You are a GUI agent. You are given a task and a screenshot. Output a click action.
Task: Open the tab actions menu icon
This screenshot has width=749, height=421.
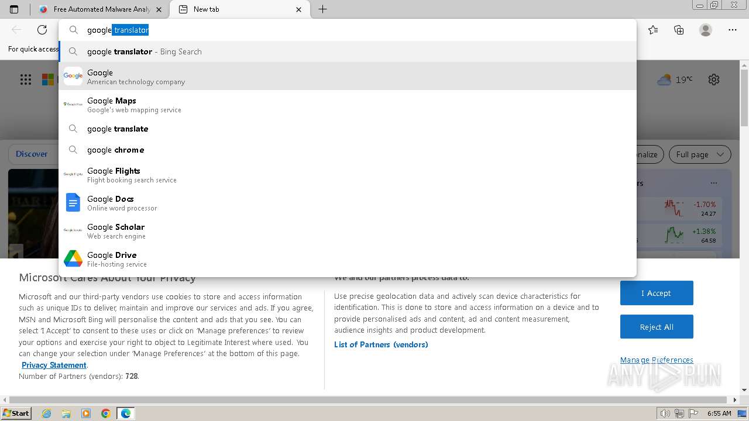(14, 9)
